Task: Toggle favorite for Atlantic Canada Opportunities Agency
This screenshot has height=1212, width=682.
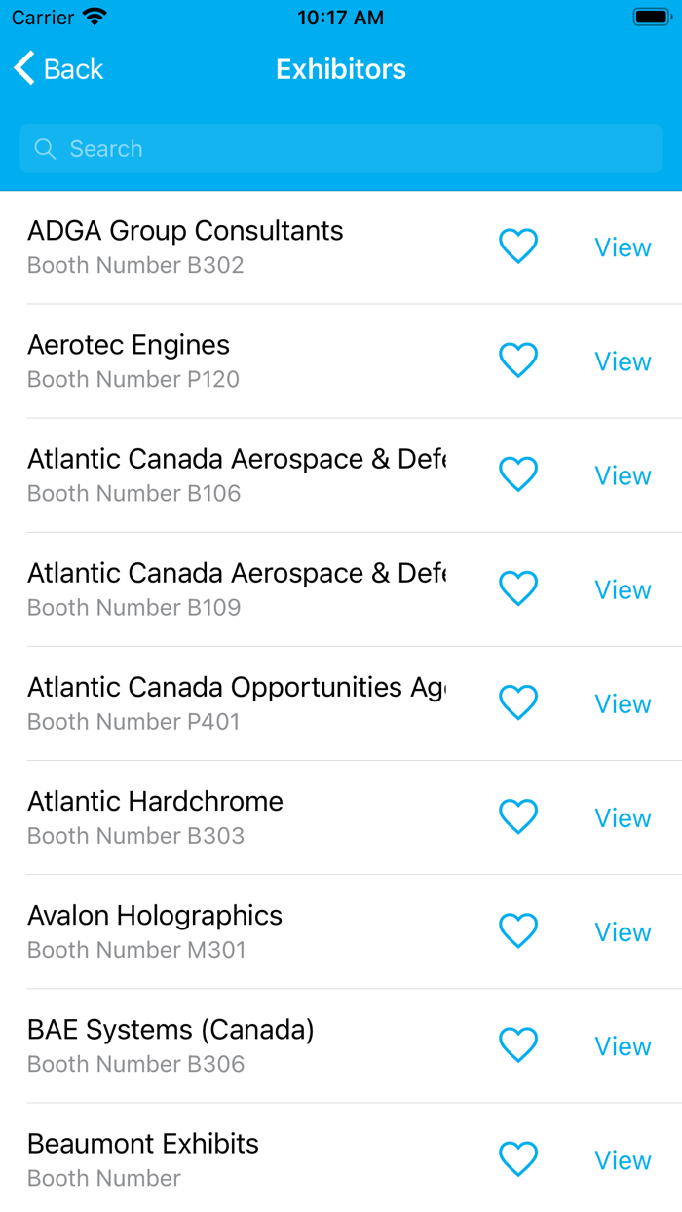Action: pos(518,702)
